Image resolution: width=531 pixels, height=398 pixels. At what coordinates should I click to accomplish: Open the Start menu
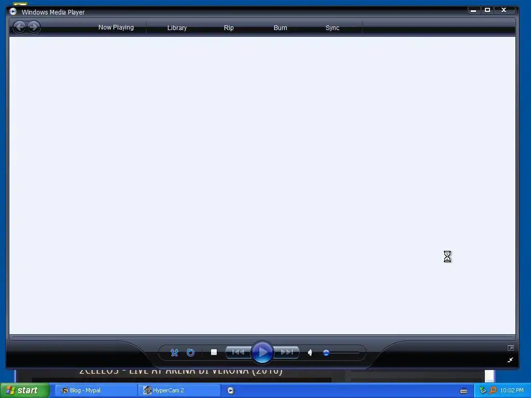tap(25, 390)
